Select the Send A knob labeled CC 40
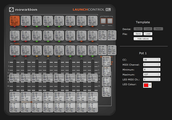This screenshot has height=120, width=172. pos(70,21)
